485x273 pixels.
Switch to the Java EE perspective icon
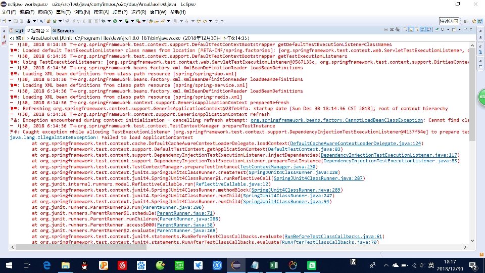click(x=480, y=21)
